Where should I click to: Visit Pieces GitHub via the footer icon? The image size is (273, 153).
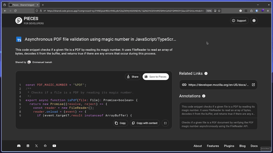(x=45, y=146)
